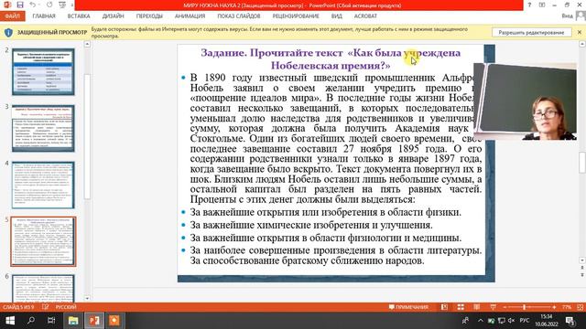Open the quick access toolbar customization arrow
Screen dimensions: 586x329
(x=71, y=5)
